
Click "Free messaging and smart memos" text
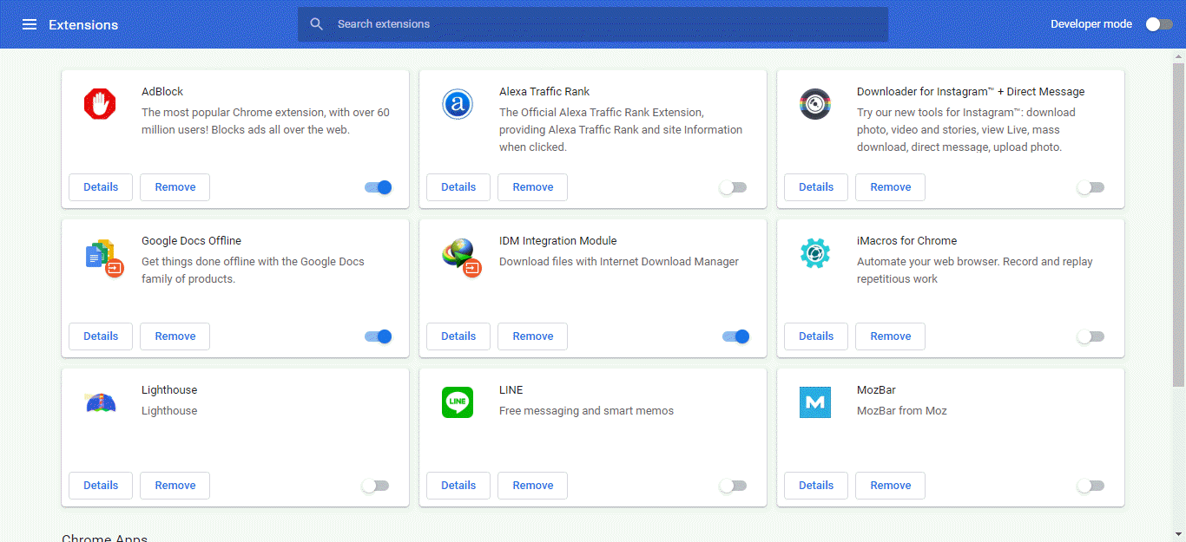point(586,411)
